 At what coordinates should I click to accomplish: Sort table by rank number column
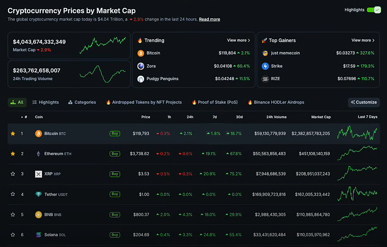[26, 117]
